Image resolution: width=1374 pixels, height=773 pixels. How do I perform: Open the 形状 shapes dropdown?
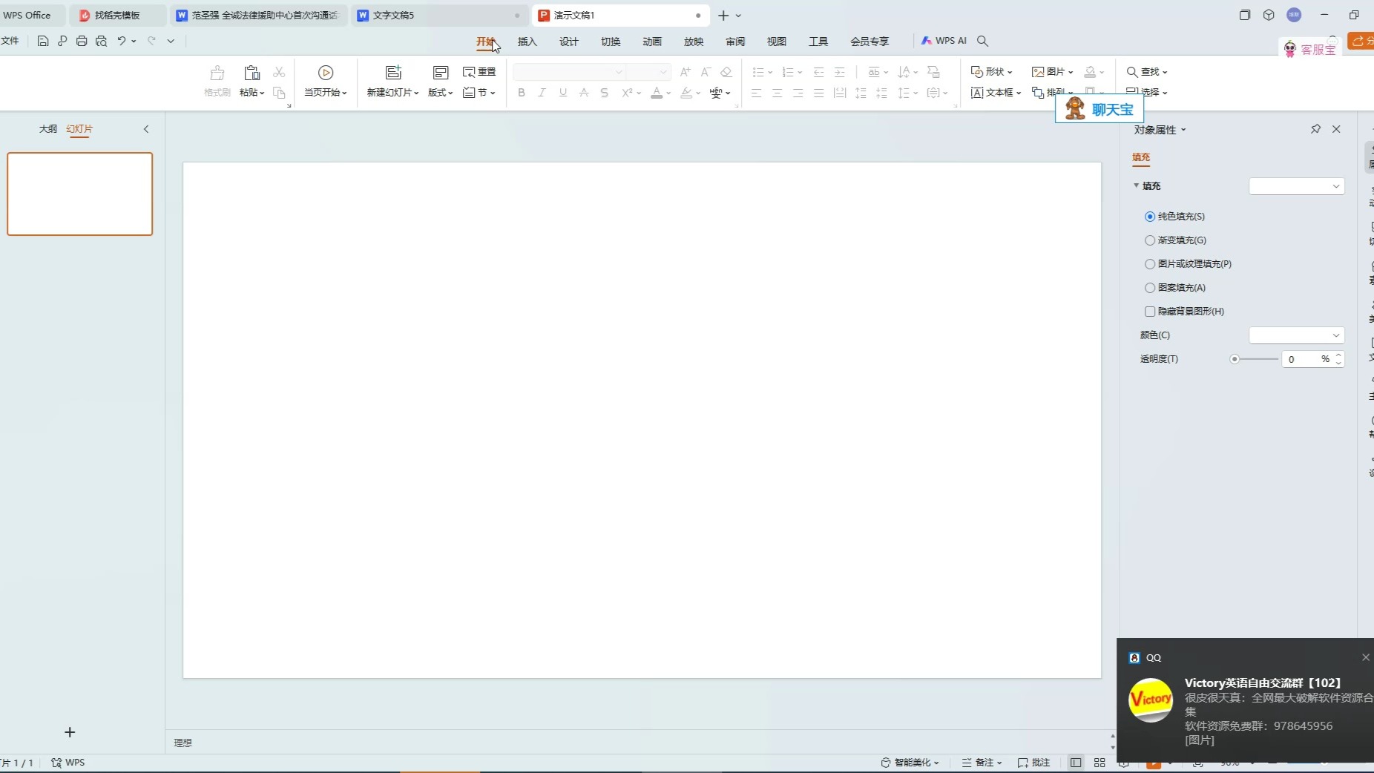[991, 72]
